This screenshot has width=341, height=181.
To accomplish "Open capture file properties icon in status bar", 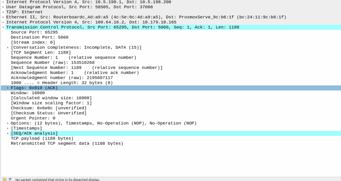I will [10, 179].
